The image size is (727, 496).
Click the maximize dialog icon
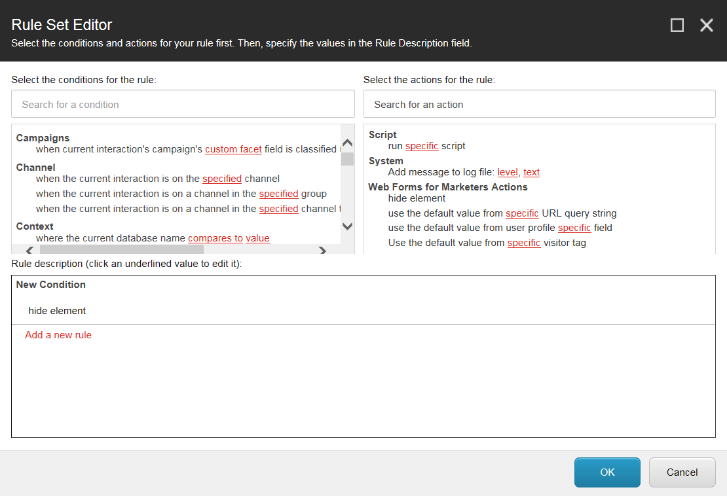[x=677, y=26]
